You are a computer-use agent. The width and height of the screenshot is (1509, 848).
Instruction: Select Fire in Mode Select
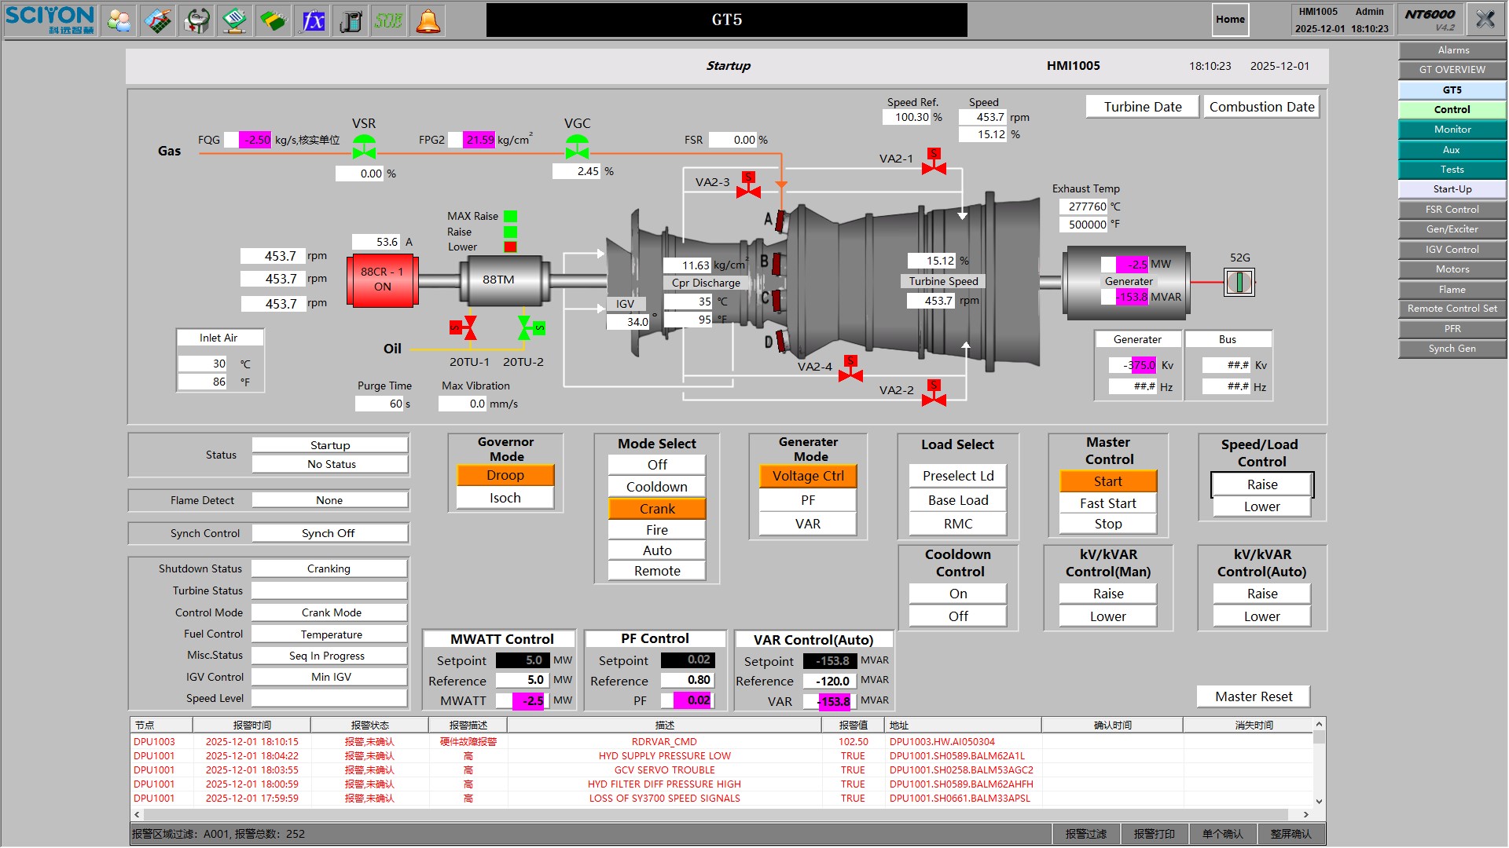coord(657,530)
